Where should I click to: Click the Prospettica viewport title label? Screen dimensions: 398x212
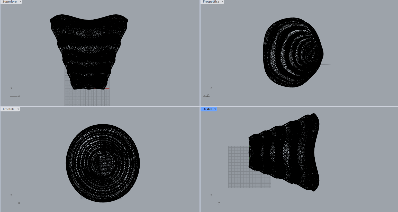point(211,2)
